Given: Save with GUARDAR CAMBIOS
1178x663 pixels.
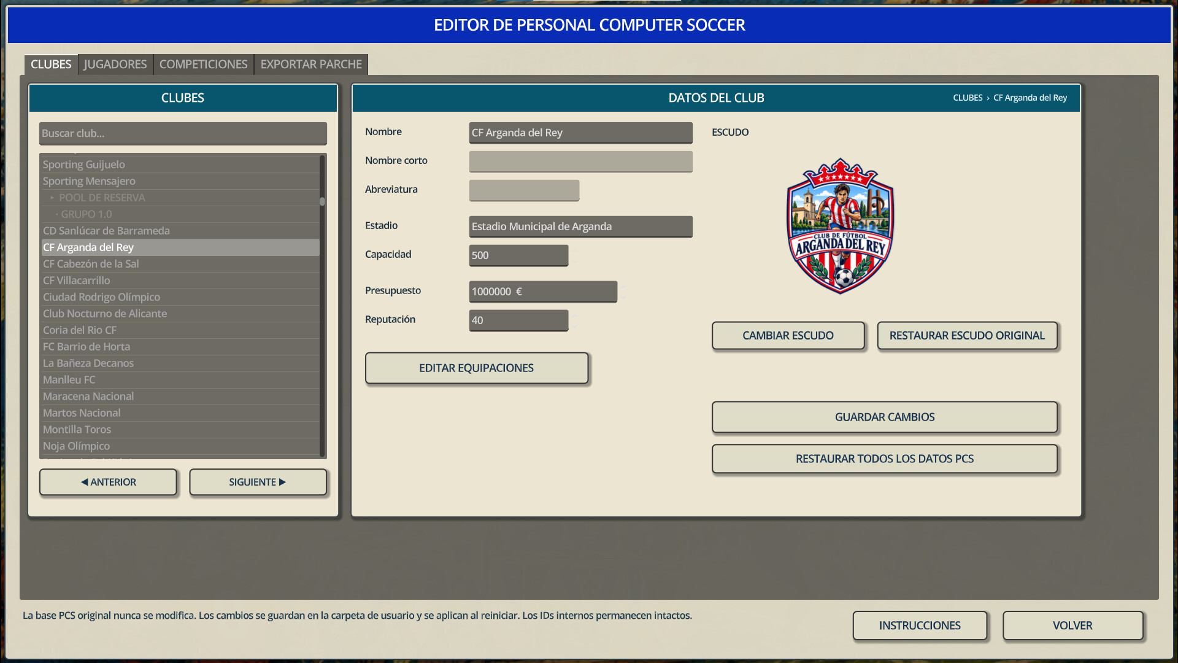Looking at the screenshot, I should coord(885,417).
